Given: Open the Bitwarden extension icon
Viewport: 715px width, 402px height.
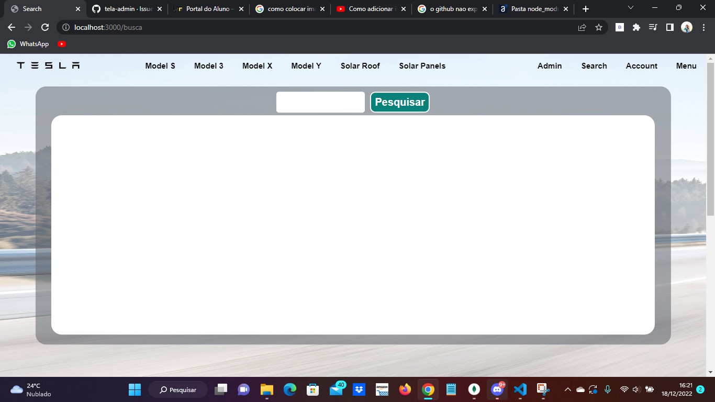Looking at the screenshot, I should 619,27.
